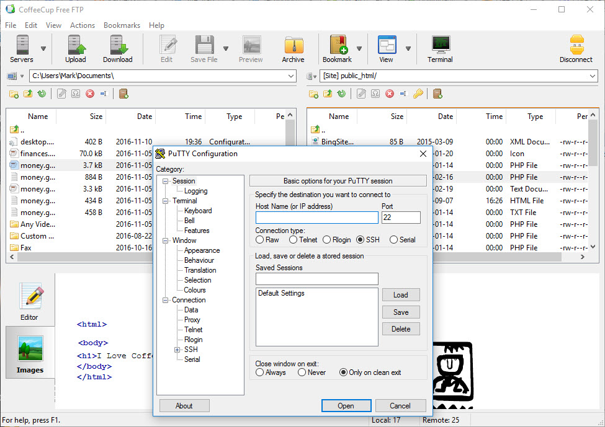
Task: Delete selected file in remote pane
Action: click(x=390, y=94)
